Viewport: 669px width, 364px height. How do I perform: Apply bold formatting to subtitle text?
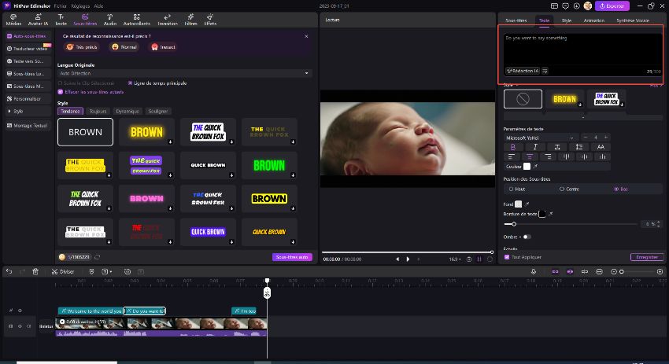coord(512,147)
